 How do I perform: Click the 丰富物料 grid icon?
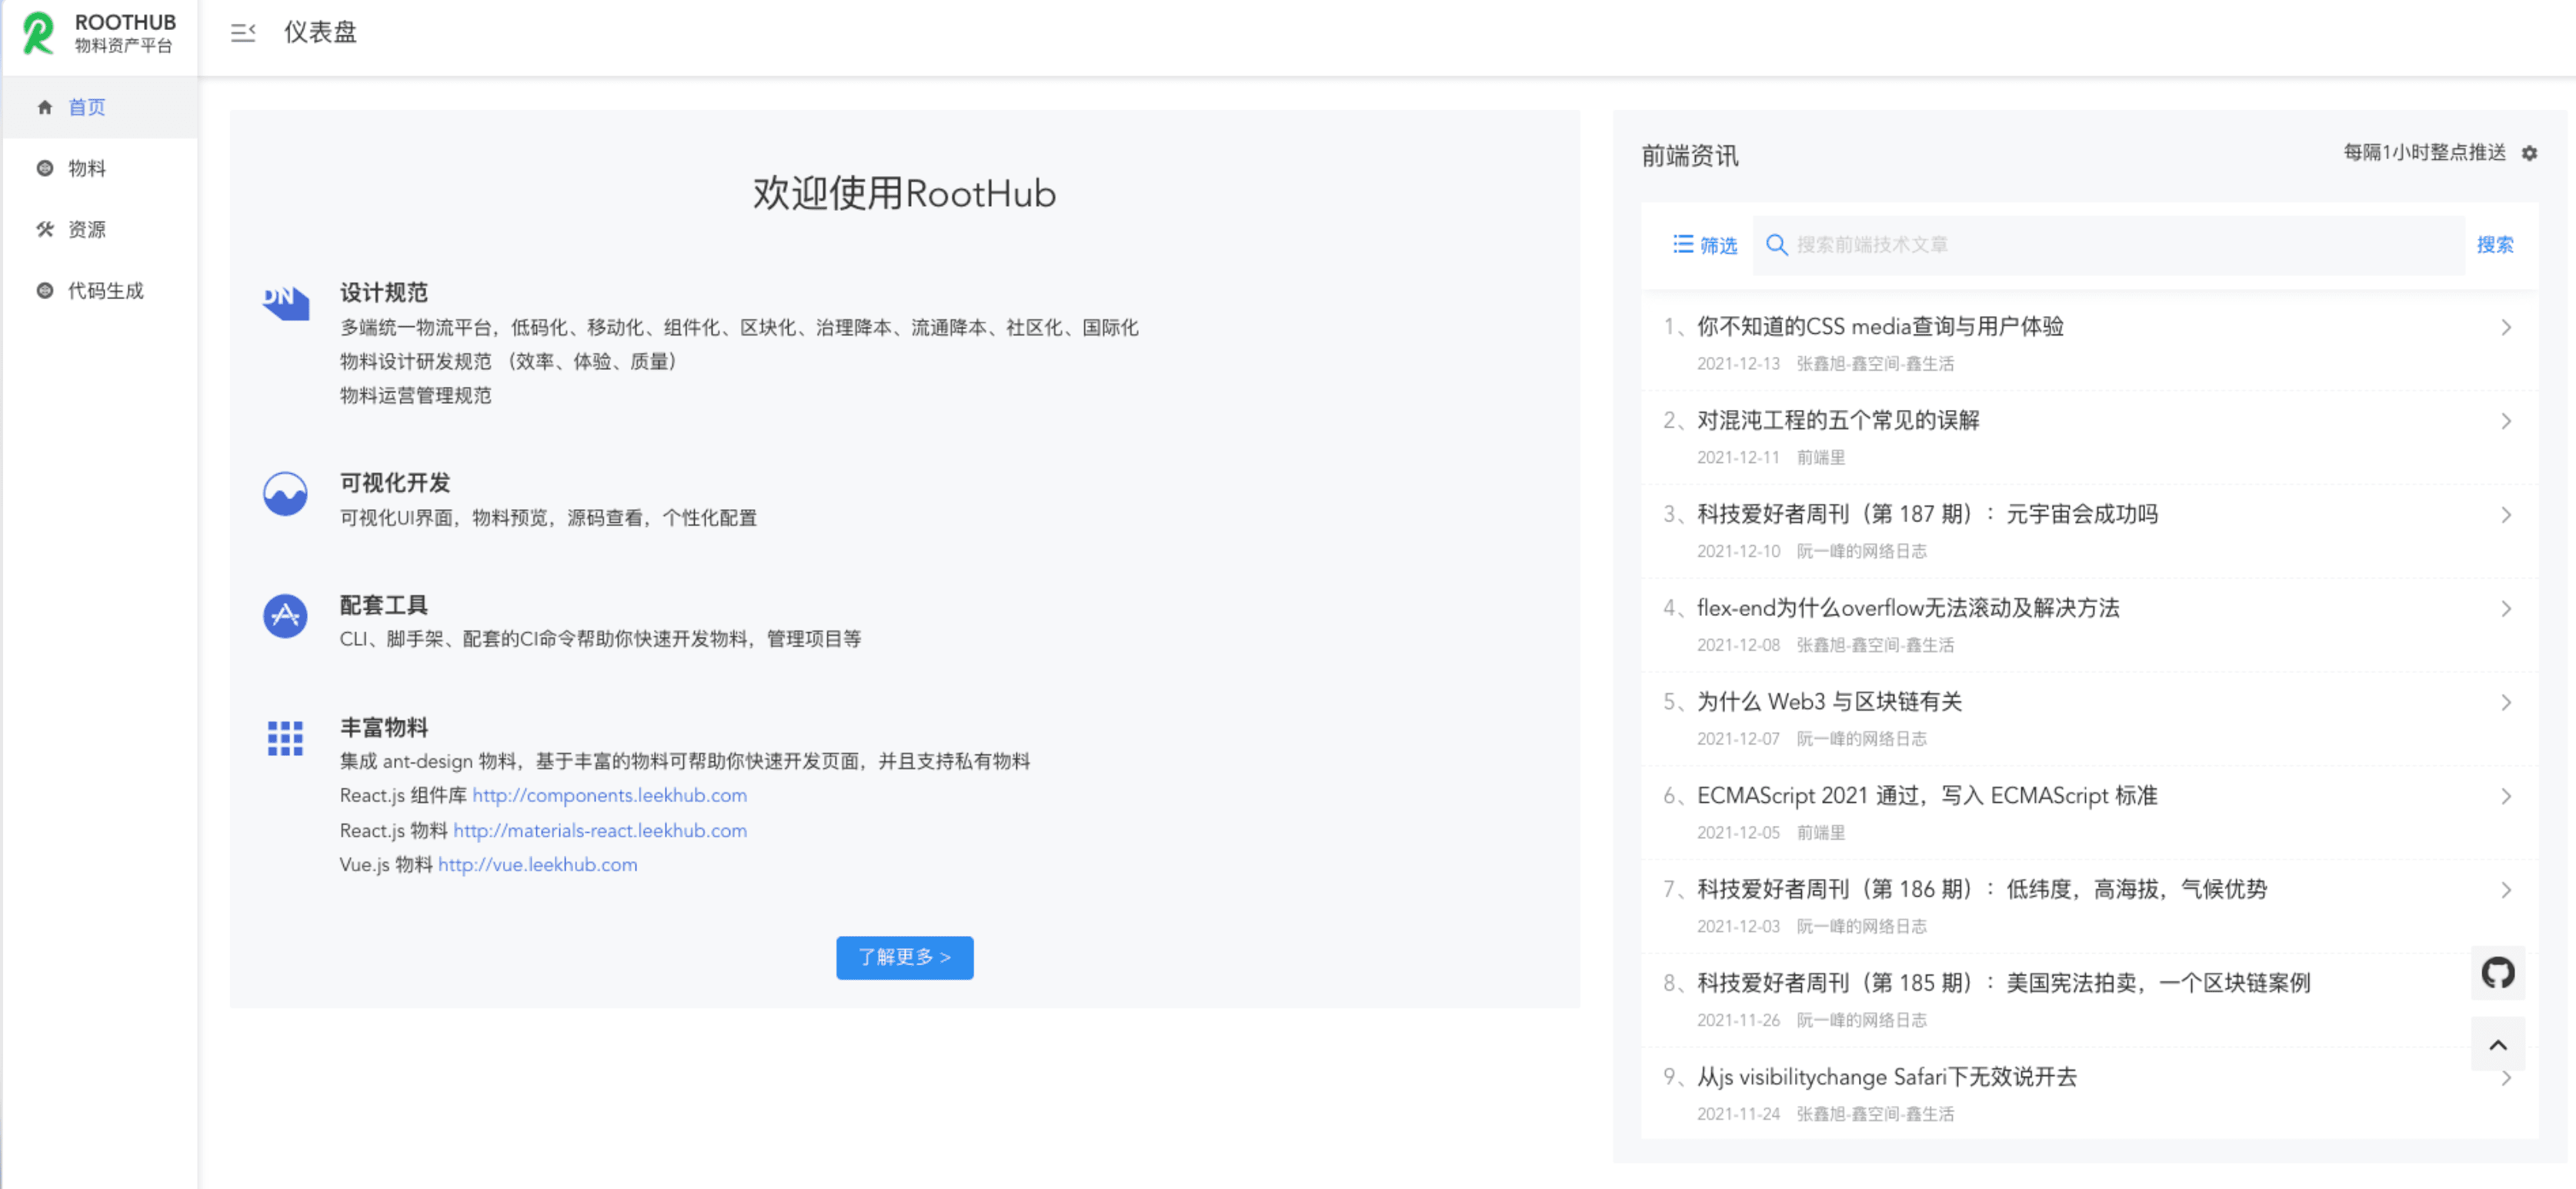coord(285,738)
